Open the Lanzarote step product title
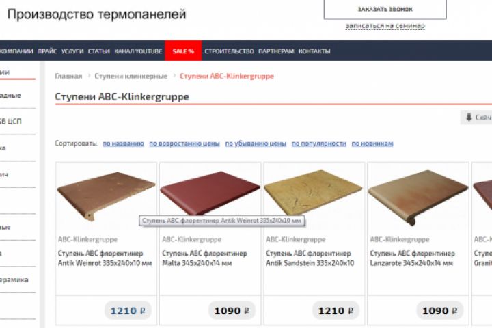The height and width of the screenshot is (328, 492). point(412,258)
